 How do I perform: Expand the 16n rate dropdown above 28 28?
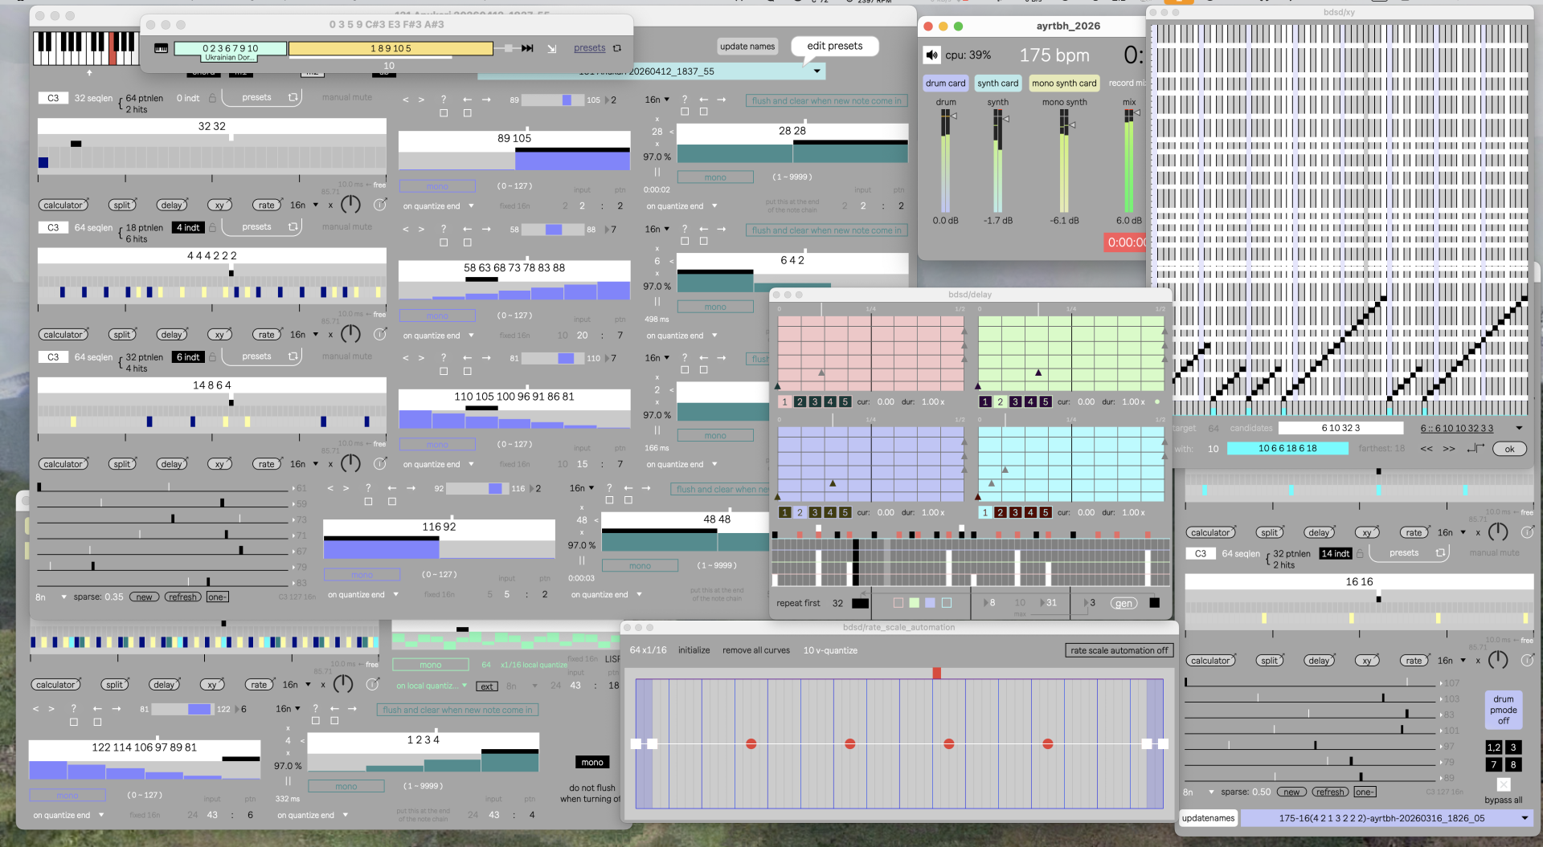pos(657,100)
